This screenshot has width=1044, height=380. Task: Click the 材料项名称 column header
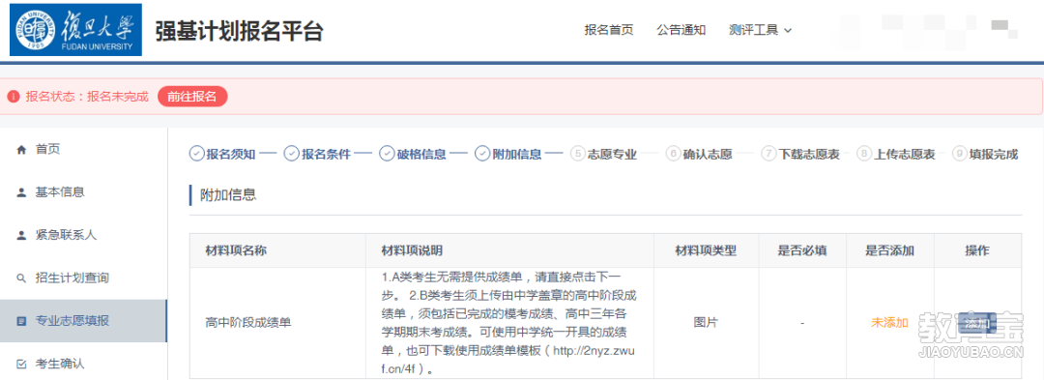coord(237,250)
